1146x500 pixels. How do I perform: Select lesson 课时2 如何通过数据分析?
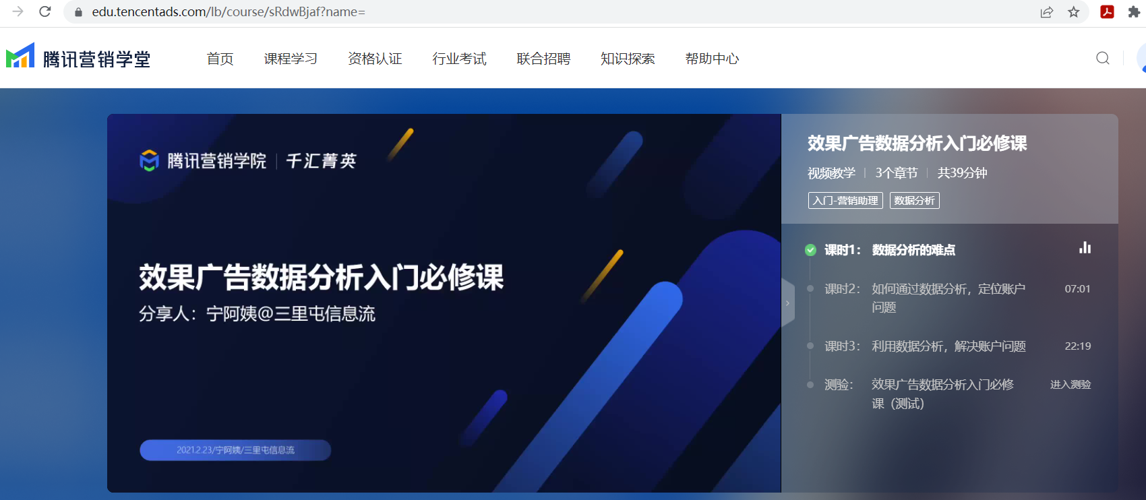pos(925,298)
